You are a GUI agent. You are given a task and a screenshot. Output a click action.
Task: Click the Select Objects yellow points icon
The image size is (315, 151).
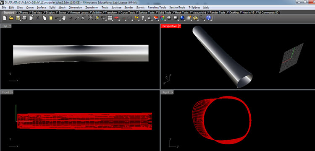(136, 18)
